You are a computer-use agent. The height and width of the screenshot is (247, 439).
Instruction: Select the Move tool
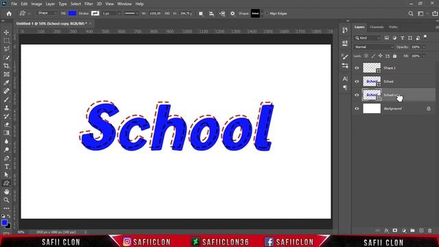[6, 32]
